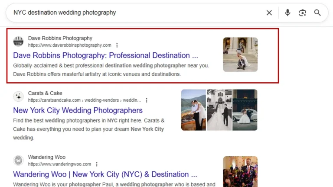Screen dimensions: 333x187
Task: Click the Dave Robbins Photography site favicon
Action: pos(19,42)
